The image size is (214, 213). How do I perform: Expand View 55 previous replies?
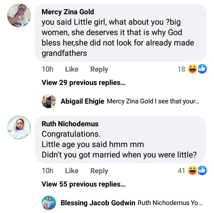[x=84, y=184]
